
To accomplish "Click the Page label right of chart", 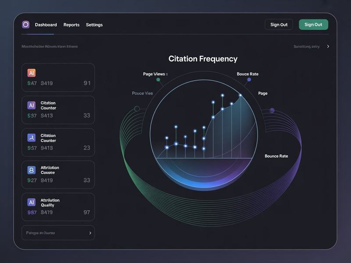I will (x=263, y=93).
